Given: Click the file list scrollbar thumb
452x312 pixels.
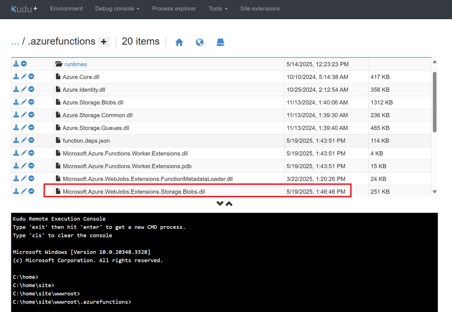Looking at the screenshot, I should (434, 102).
